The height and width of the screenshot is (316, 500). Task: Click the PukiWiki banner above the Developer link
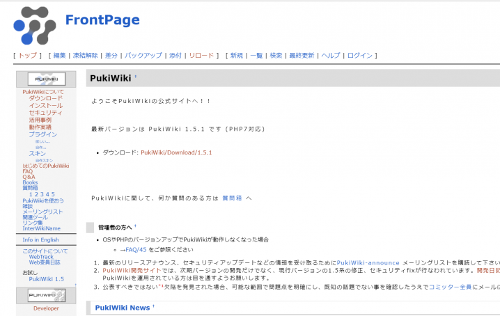pyautogui.click(x=47, y=295)
